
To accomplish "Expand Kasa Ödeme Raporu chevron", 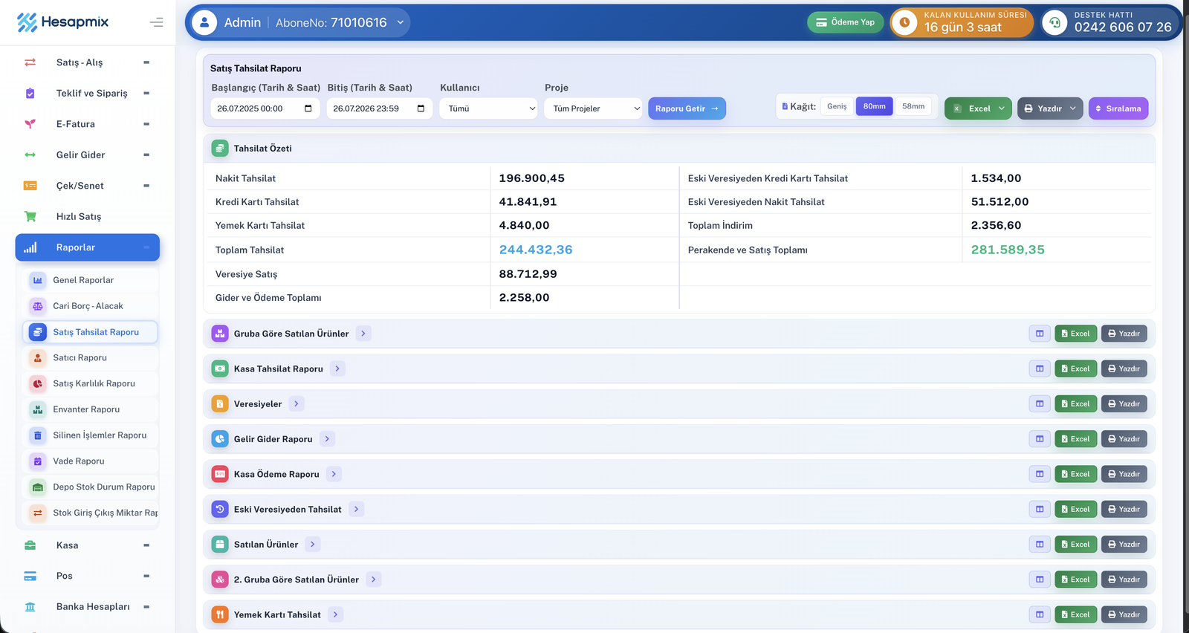I will 334,474.
